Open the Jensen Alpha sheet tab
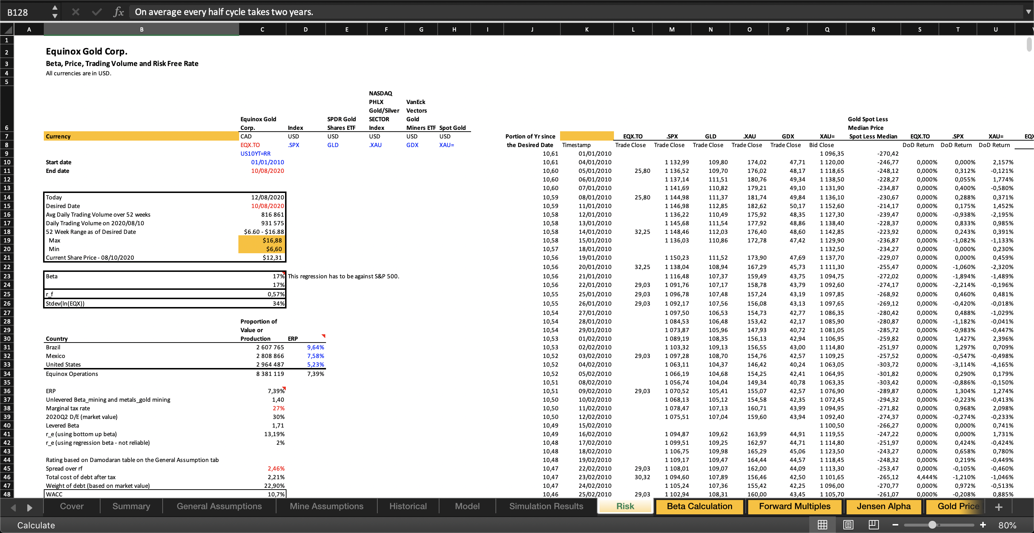 (884, 506)
